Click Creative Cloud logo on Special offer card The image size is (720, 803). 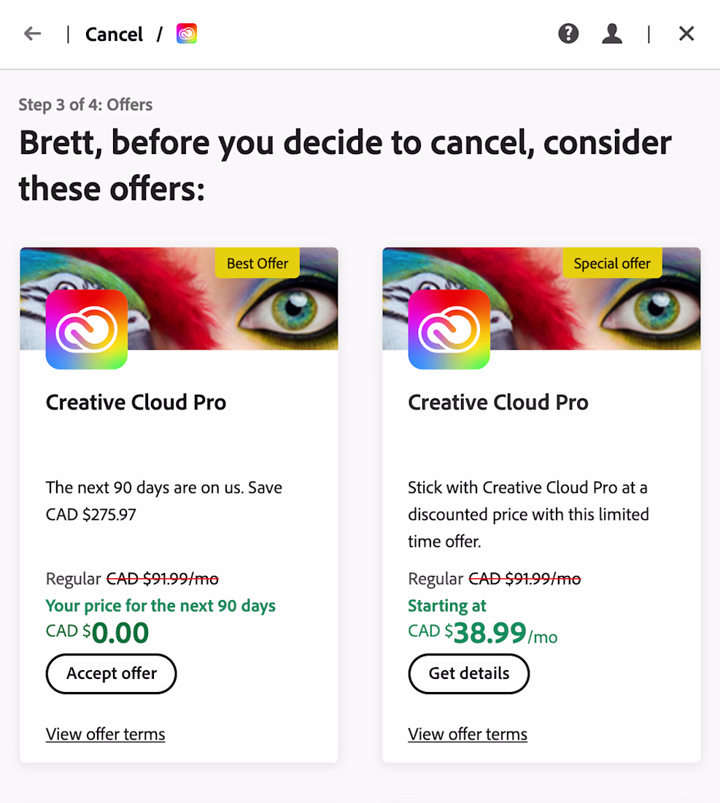449,329
